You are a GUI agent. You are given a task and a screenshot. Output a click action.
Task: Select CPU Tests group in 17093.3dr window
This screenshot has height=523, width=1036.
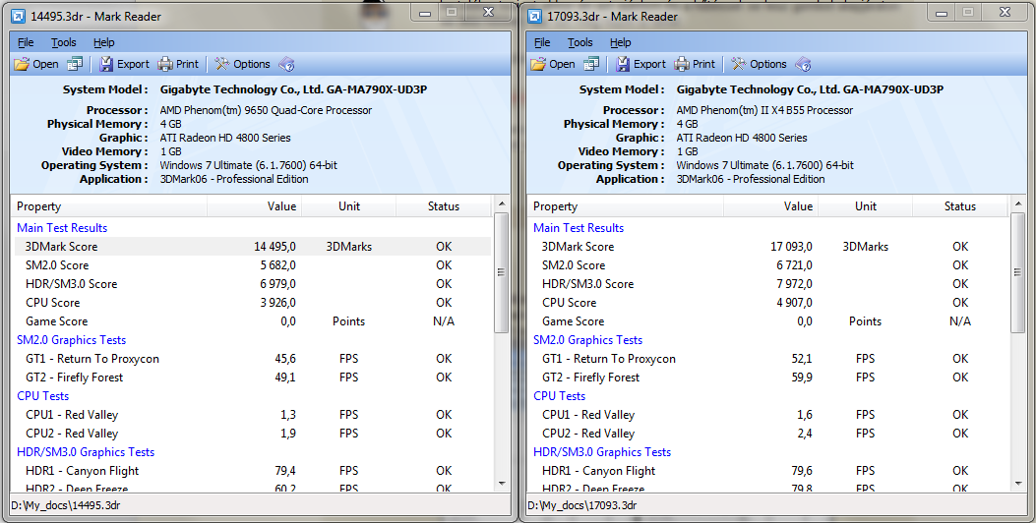tap(560, 396)
